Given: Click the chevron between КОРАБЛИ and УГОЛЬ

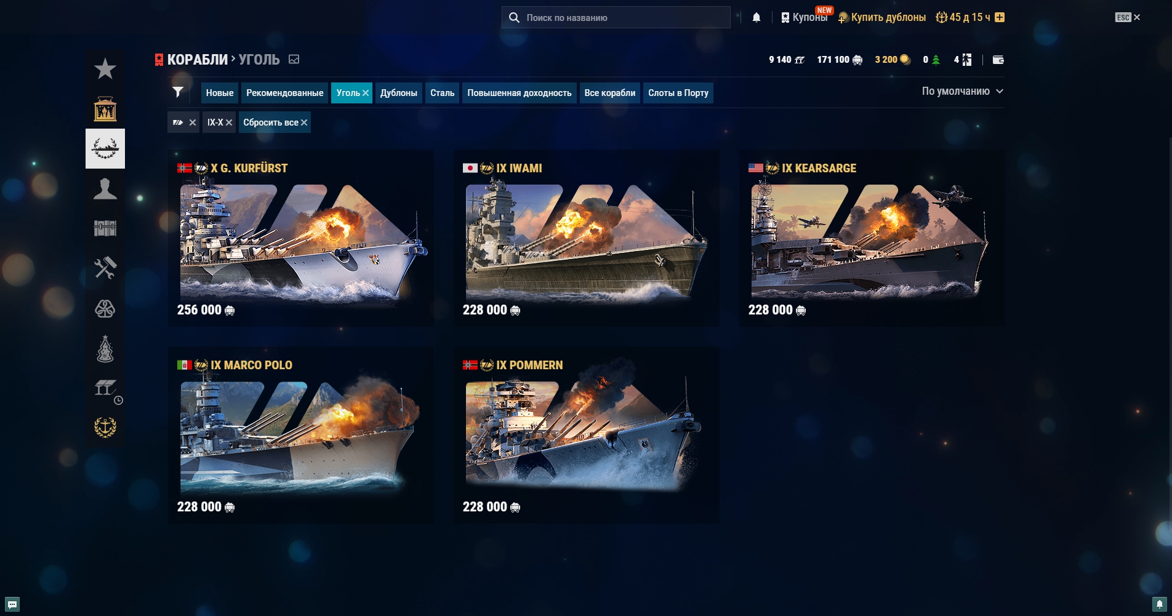Looking at the screenshot, I should click(x=233, y=59).
